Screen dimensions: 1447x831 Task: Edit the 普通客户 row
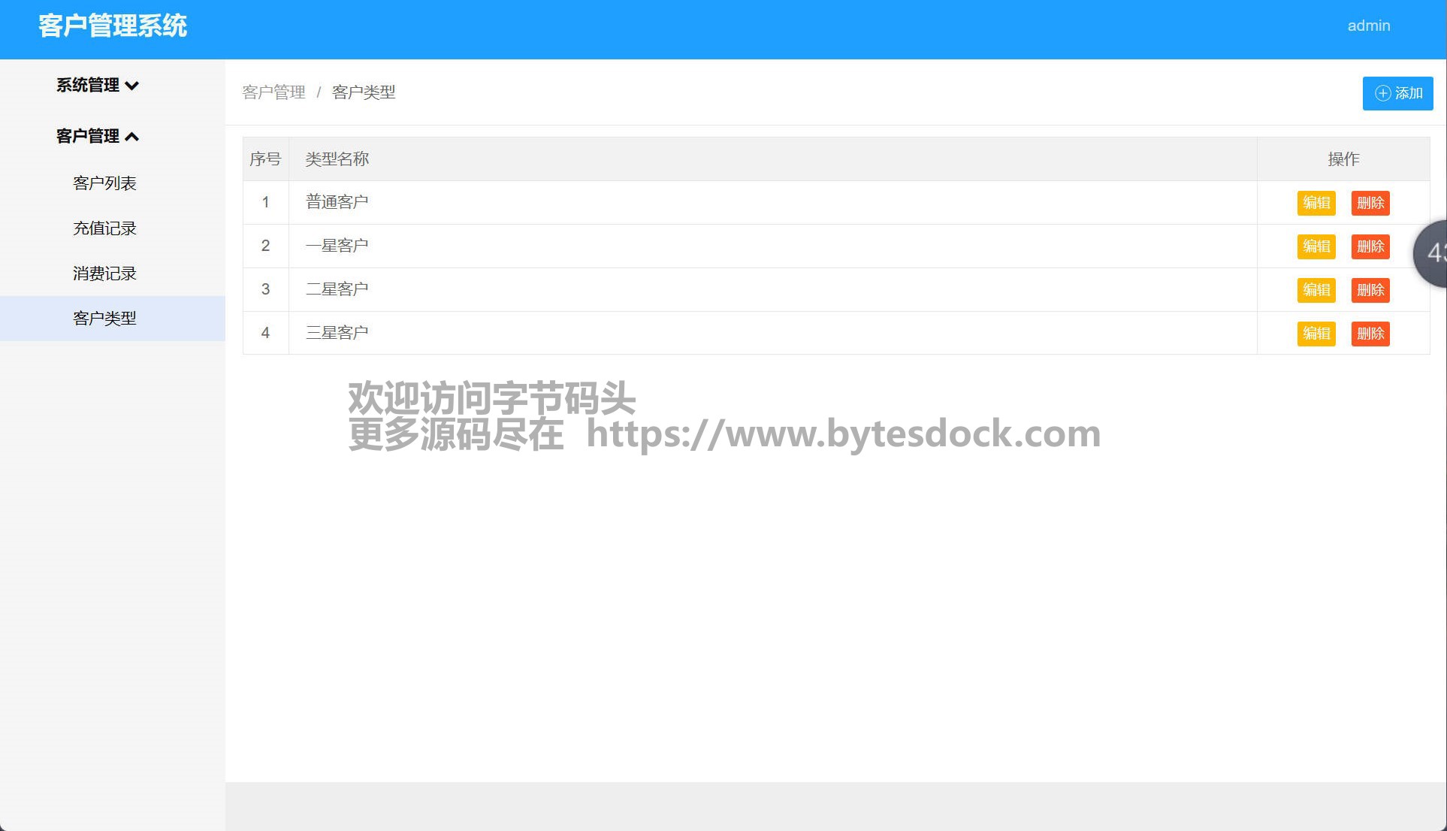1316,203
